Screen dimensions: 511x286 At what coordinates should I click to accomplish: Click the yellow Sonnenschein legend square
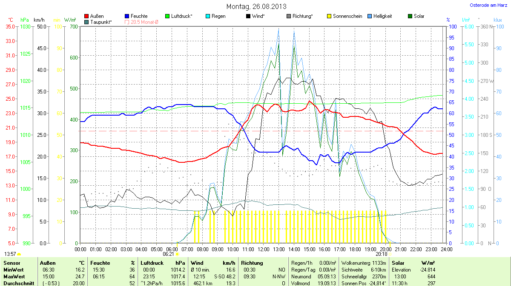point(329,16)
